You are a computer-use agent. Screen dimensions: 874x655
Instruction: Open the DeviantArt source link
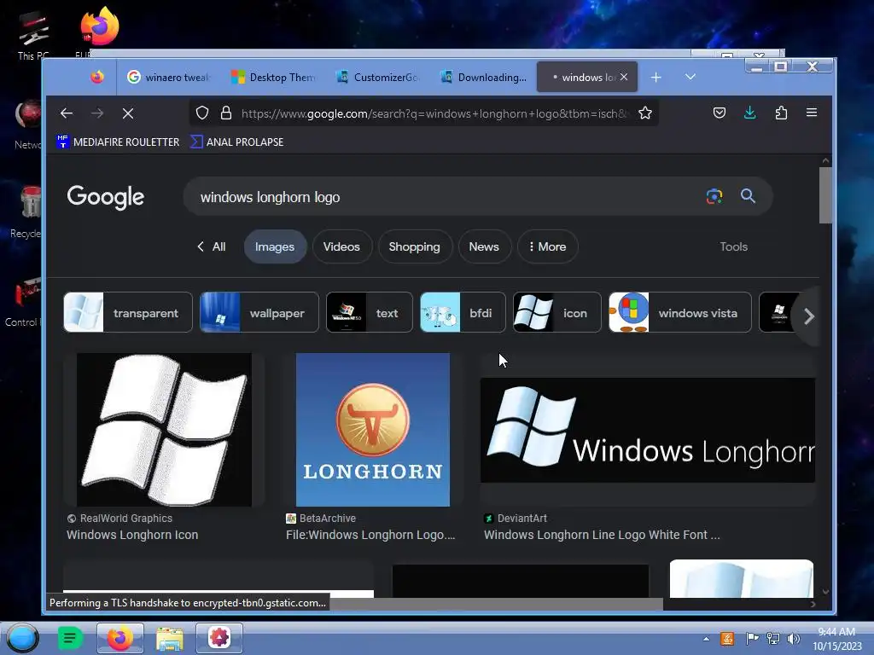[x=516, y=518]
